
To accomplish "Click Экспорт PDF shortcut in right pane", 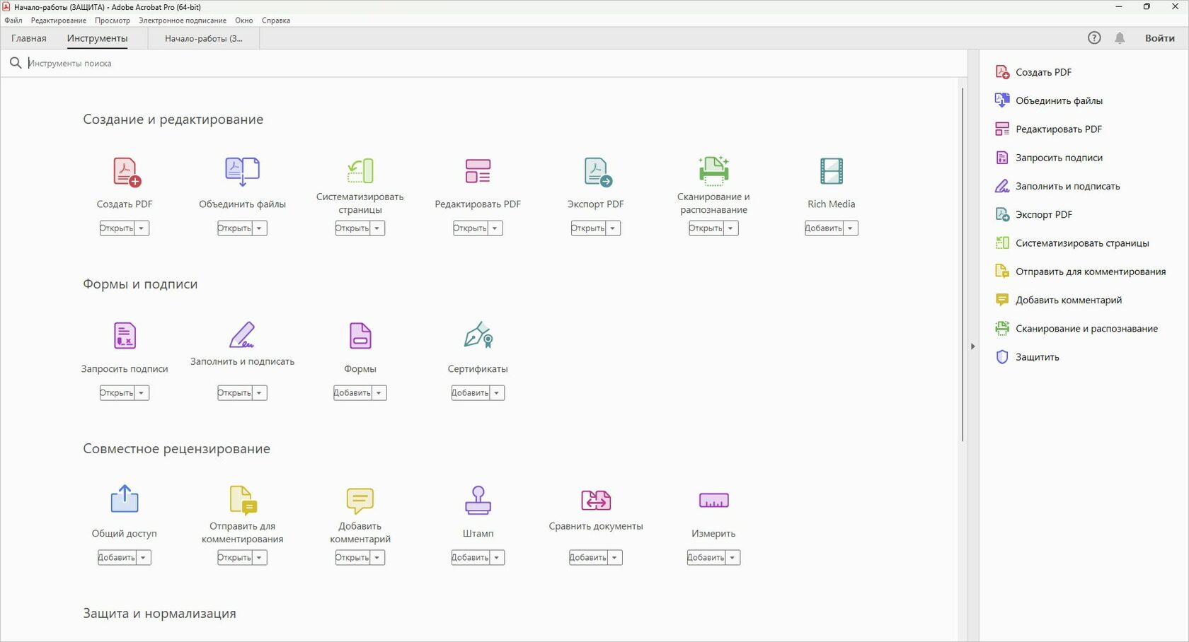I will [x=1034, y=215].
